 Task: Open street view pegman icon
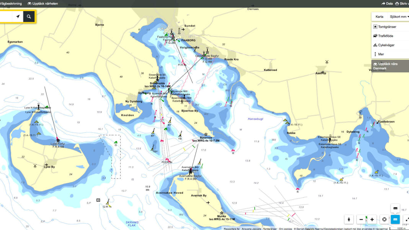coord(349,220)
